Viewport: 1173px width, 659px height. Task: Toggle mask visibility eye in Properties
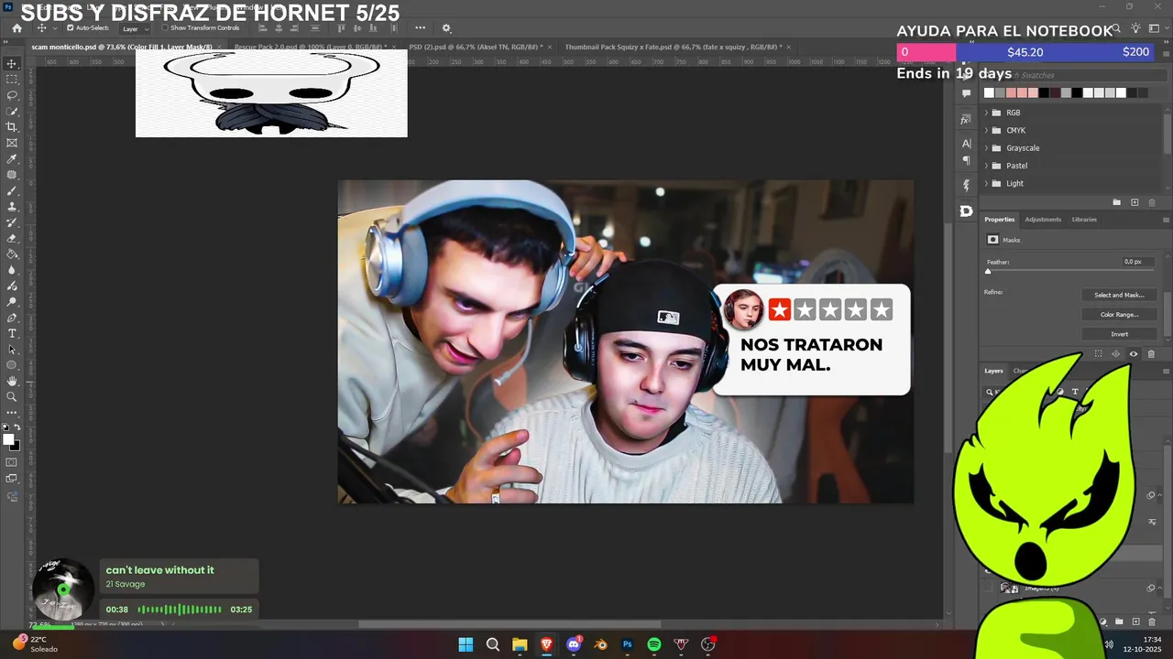point(1134,354)
